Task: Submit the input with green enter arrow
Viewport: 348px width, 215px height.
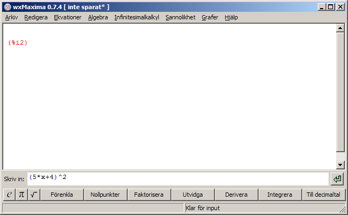Action: [337, 179]
